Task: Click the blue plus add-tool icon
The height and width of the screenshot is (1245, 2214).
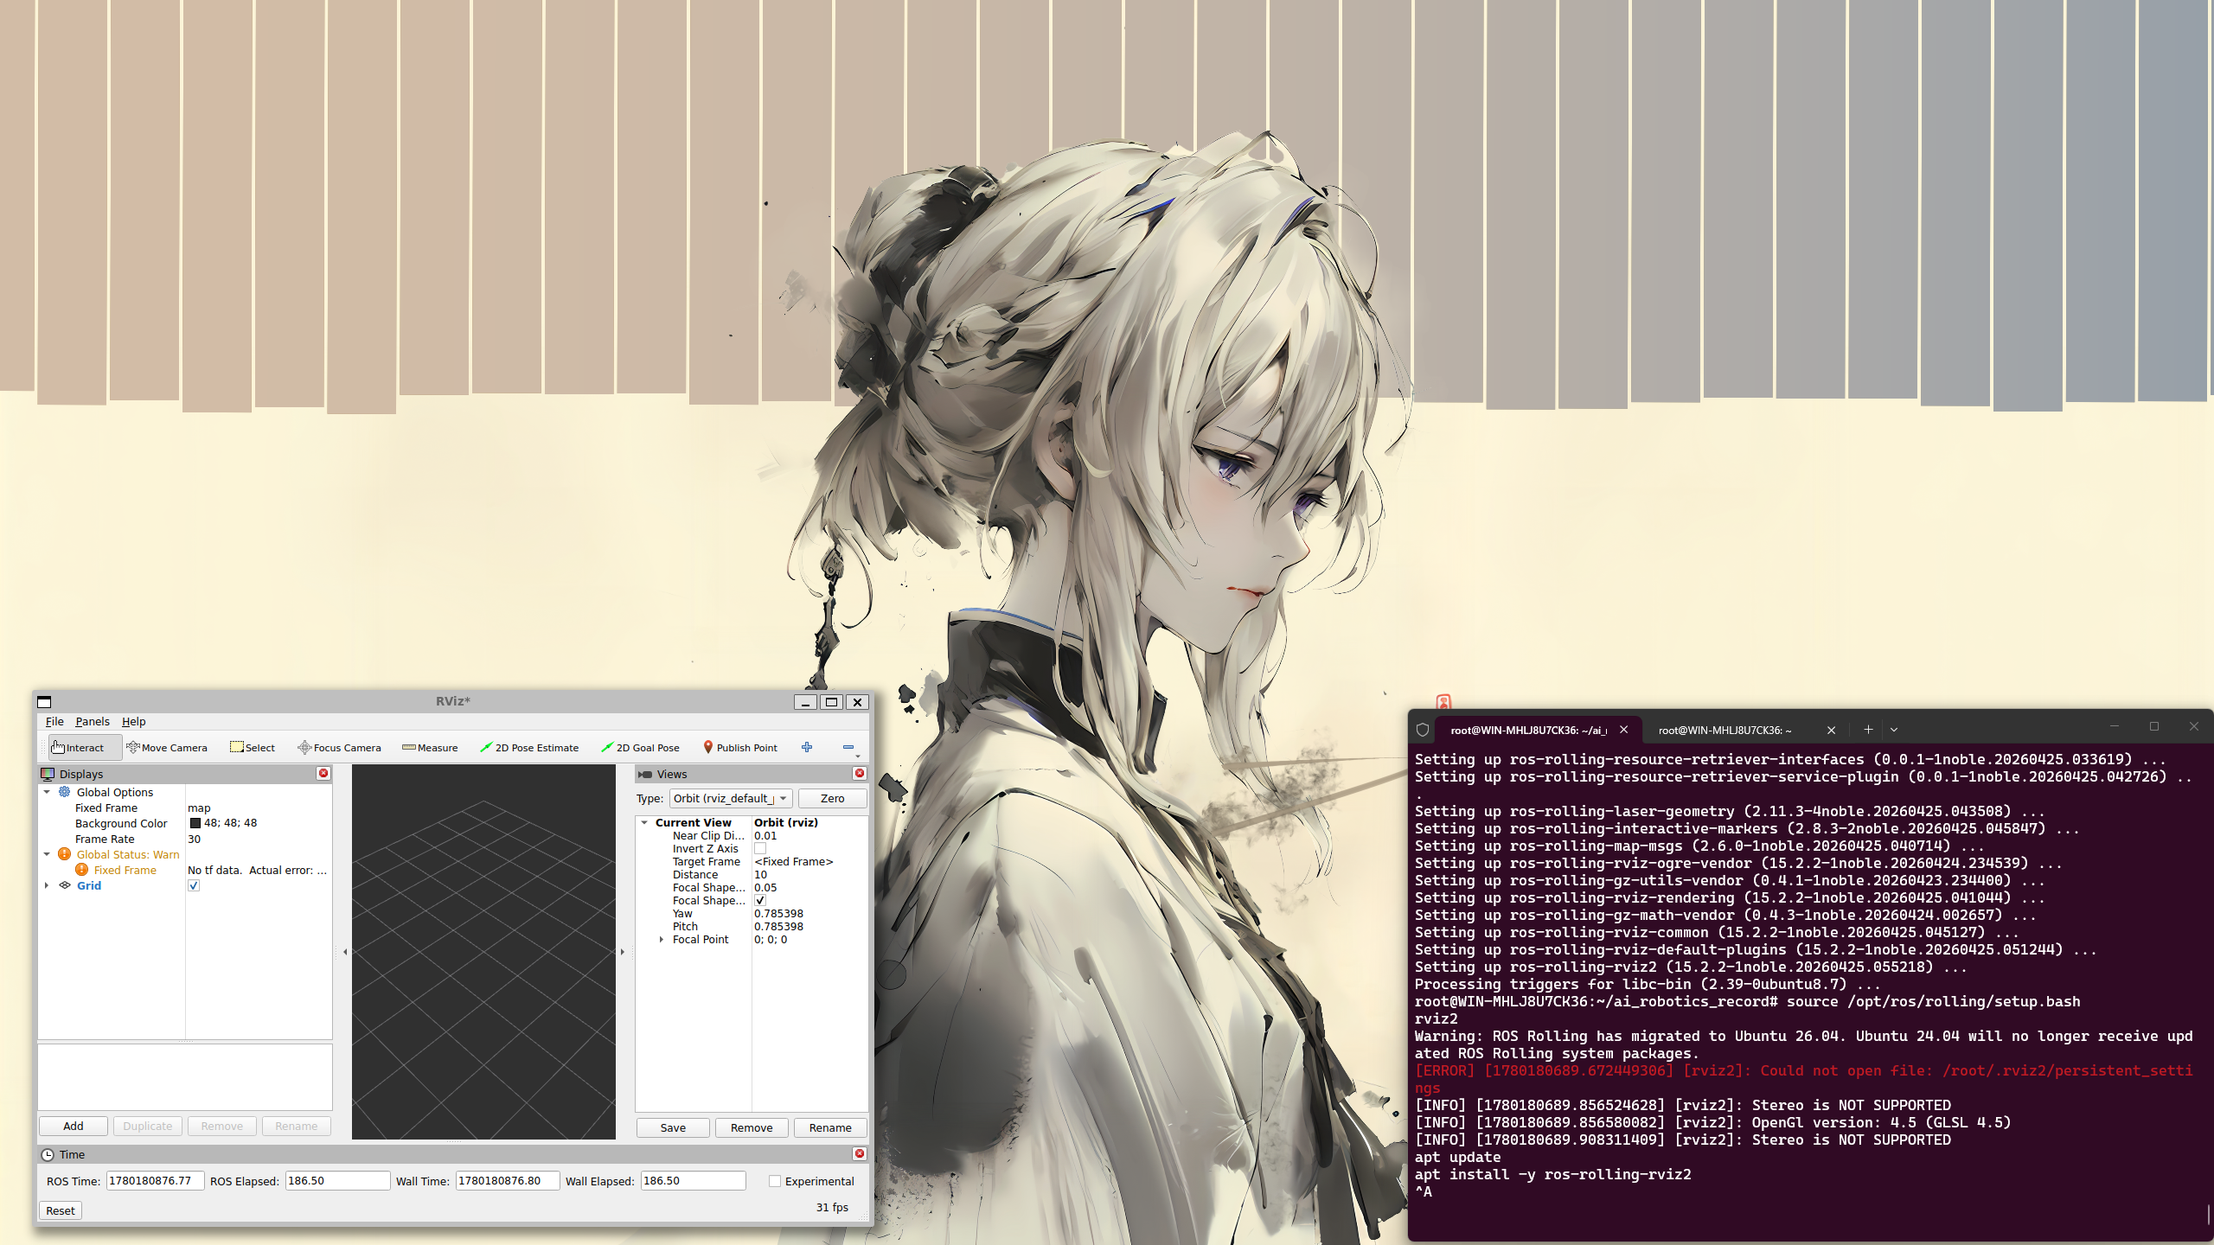Action: 807,747
